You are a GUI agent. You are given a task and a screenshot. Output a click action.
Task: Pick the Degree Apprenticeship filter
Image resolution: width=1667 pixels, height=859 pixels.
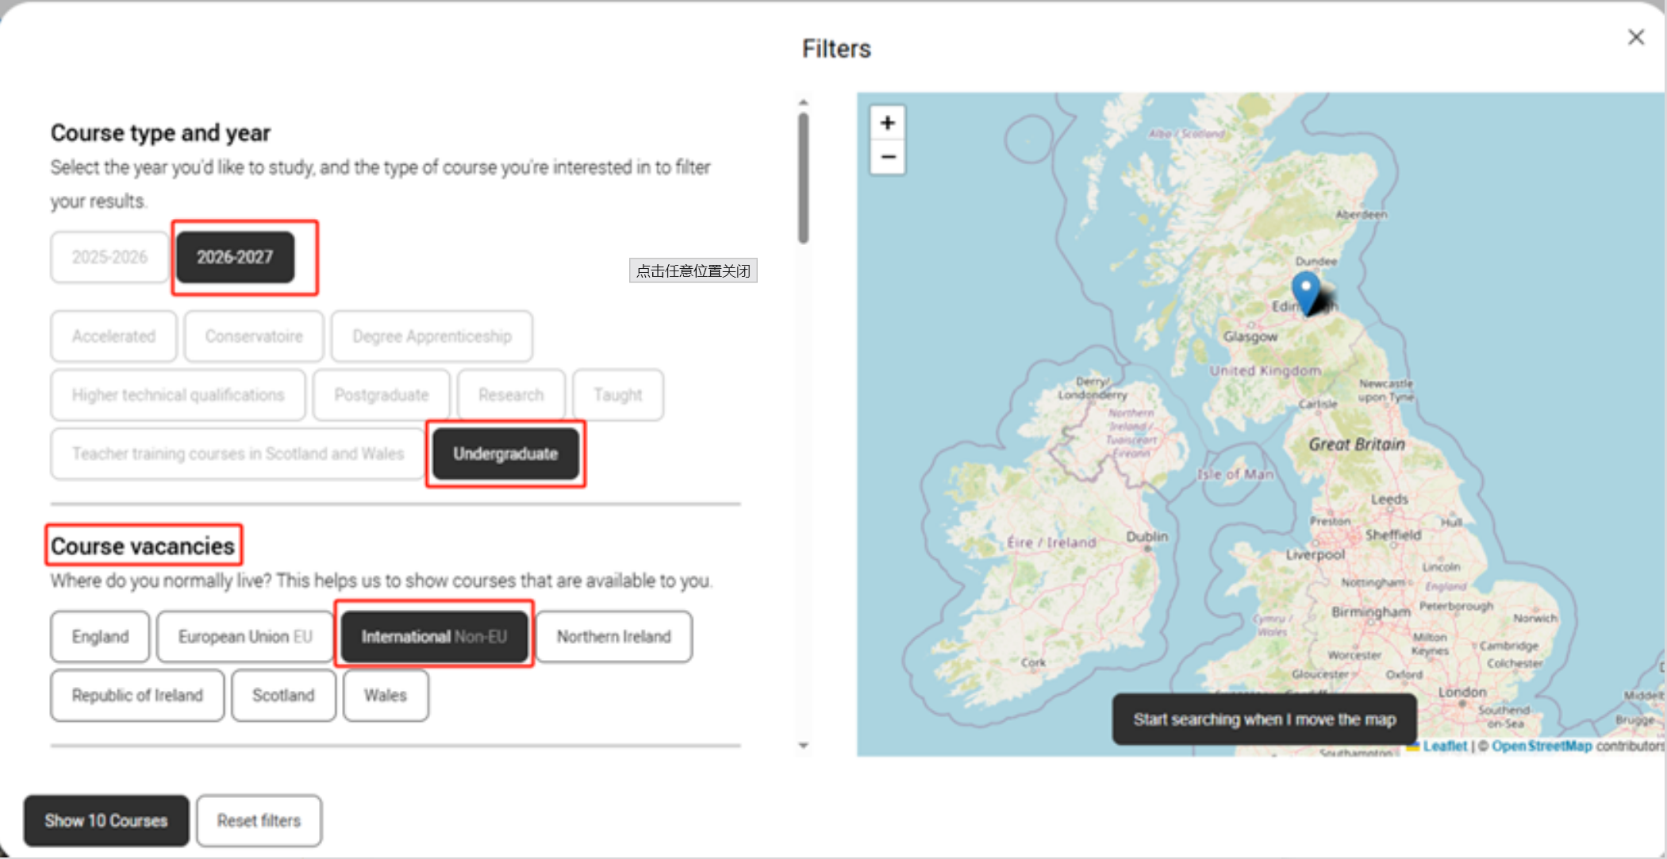pyautogui.click(x=432, y=336)
